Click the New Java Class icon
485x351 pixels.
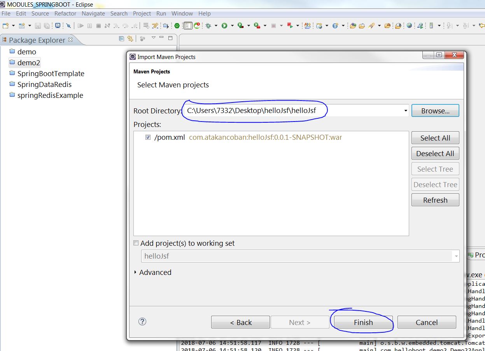pos(319,26)
